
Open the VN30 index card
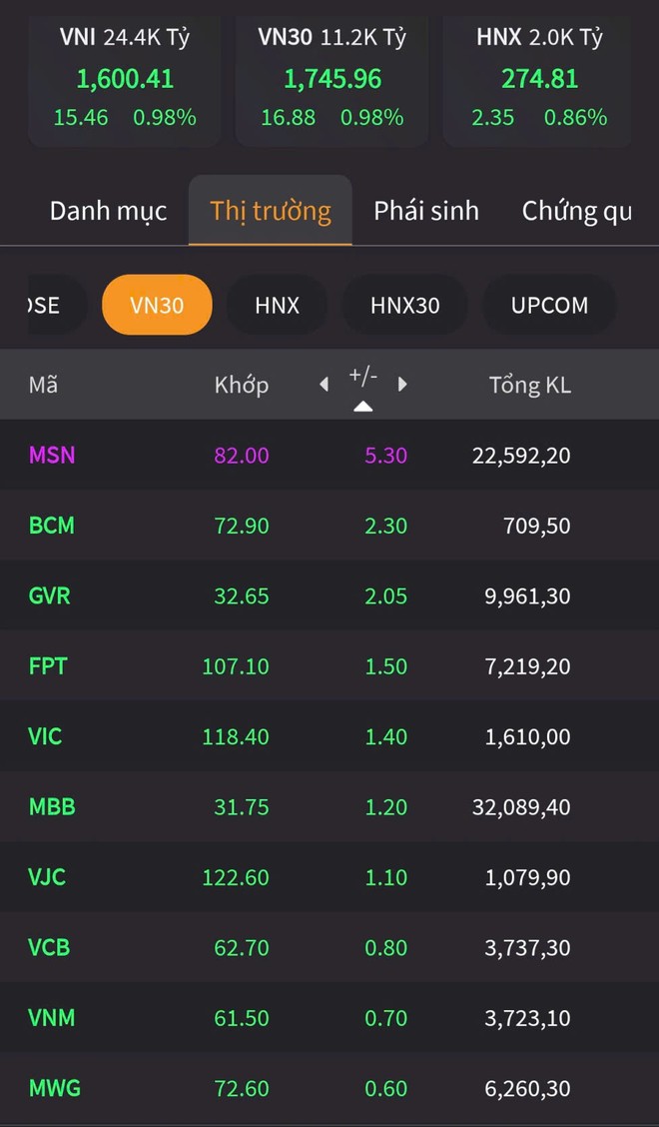click(332, 81)
